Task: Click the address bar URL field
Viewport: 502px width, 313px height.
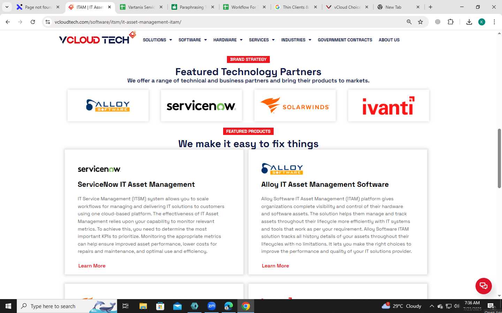Action: click(x=227, y=22)
